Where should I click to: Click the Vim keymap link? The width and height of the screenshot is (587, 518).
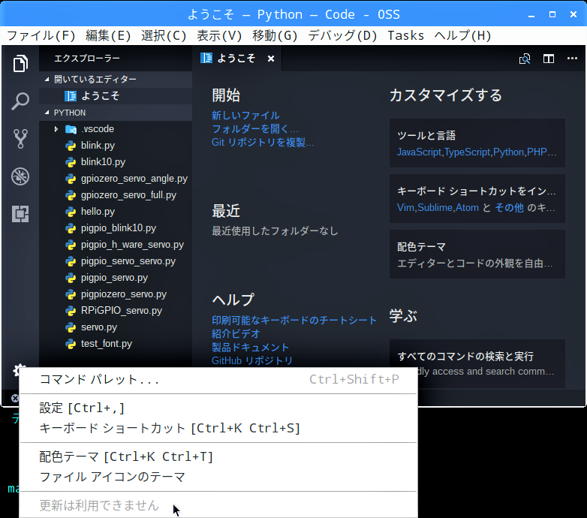click(x=405, y=207)
